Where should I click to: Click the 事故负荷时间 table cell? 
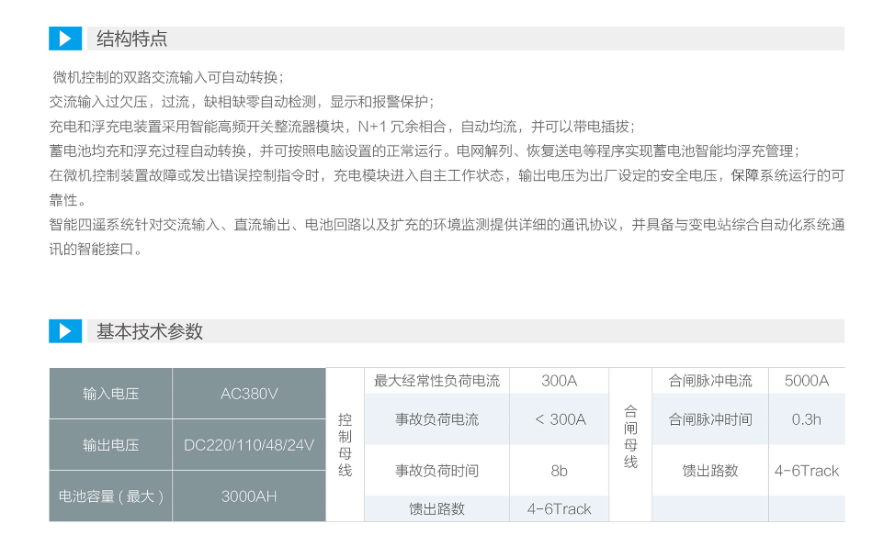point(437,471)
